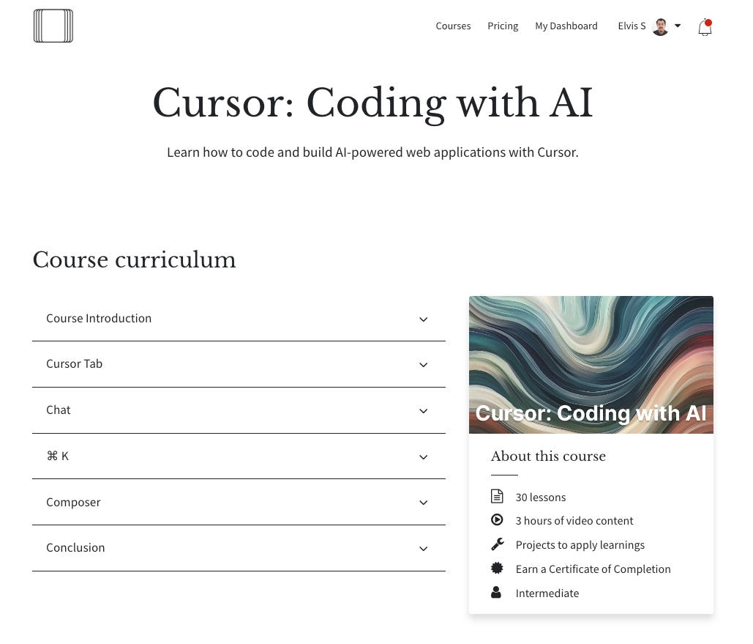Click Projects to apply learnings text

point(580,545)
